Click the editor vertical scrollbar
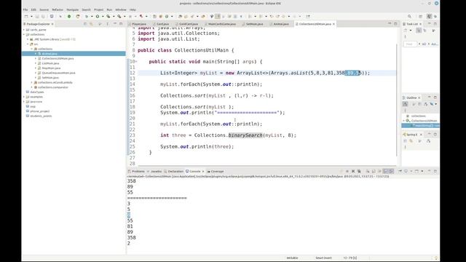The width and height of the screenshot is (466, 262). click(397, 100)
